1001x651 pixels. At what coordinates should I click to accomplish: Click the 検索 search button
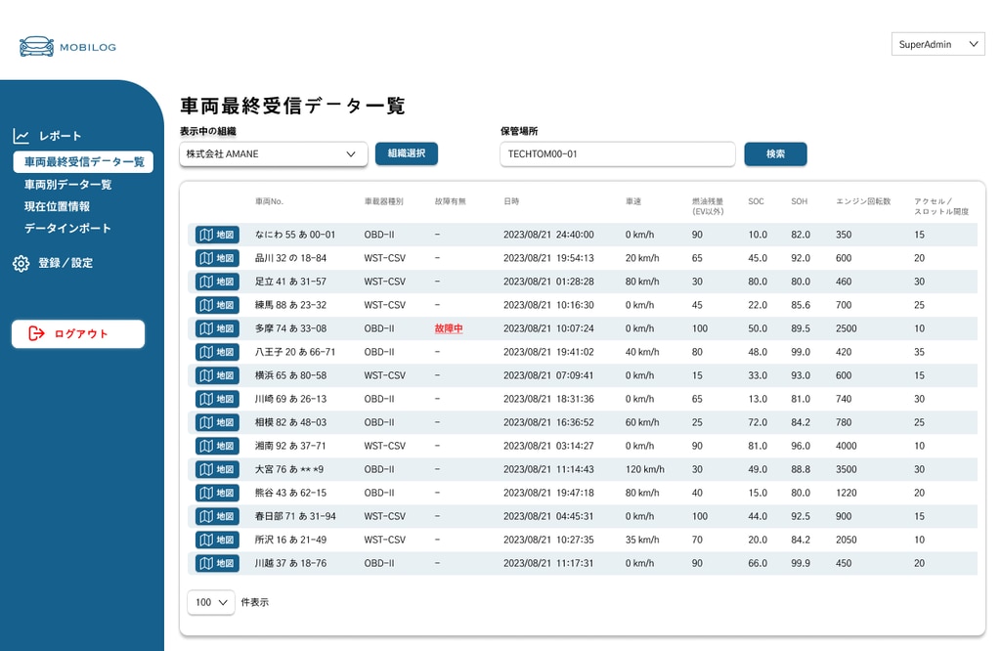point(775,153)
